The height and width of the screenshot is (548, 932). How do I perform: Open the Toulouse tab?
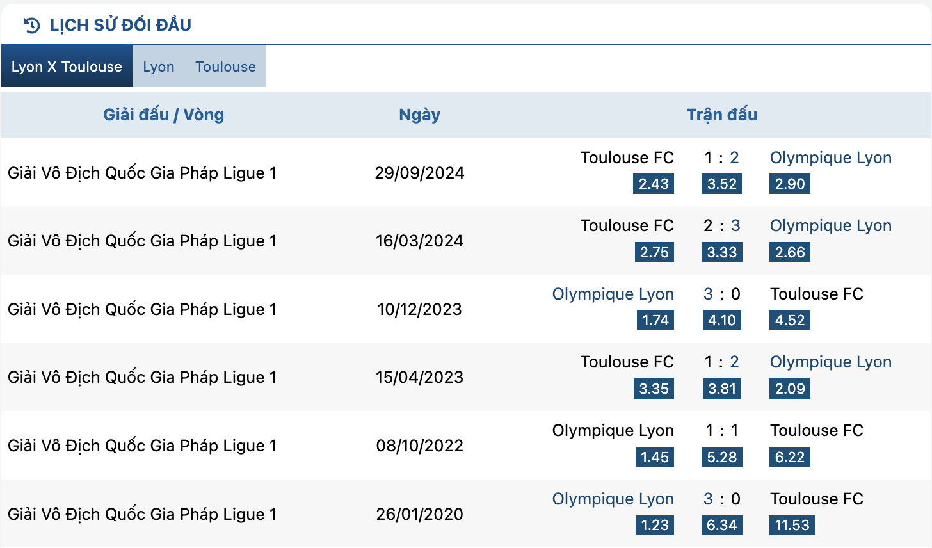(225, 67)
